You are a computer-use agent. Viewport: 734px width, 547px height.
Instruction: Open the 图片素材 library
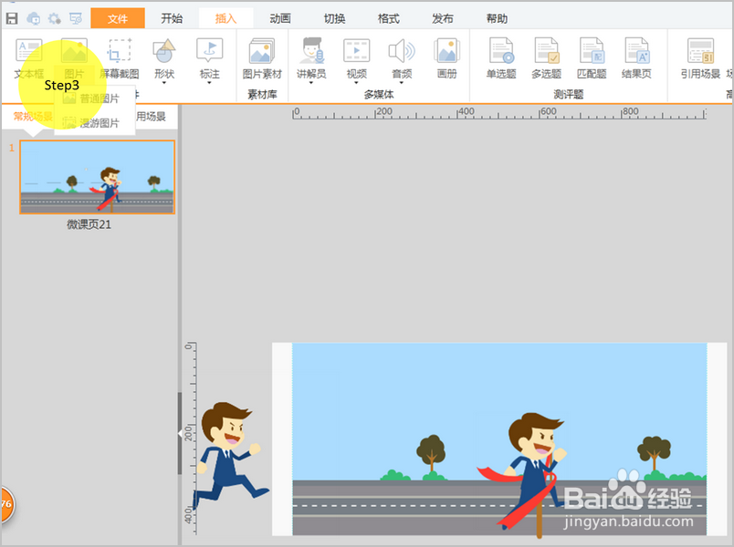[x=262, y=59]
